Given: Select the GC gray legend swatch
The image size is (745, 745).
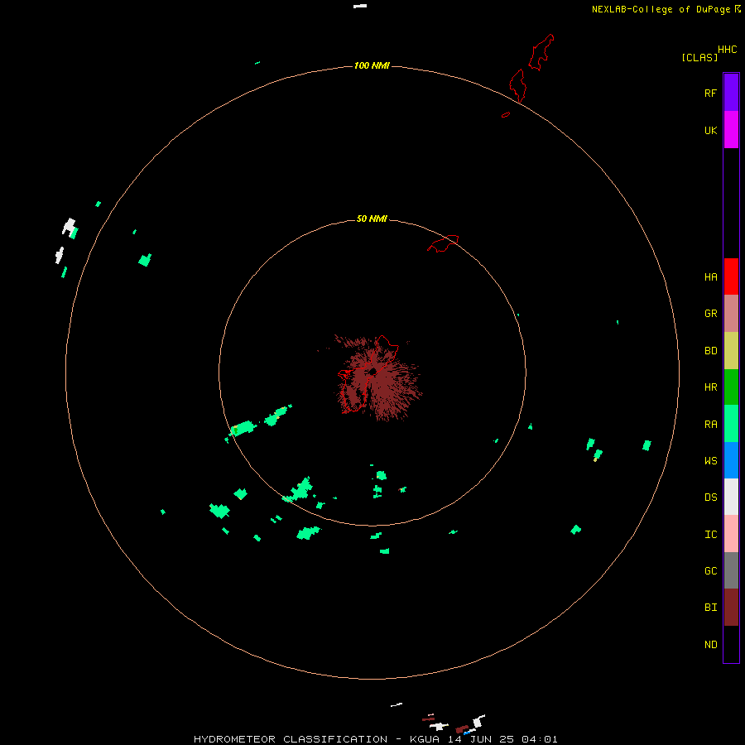Looking at the screenshot, I should [x=731, y=570].
